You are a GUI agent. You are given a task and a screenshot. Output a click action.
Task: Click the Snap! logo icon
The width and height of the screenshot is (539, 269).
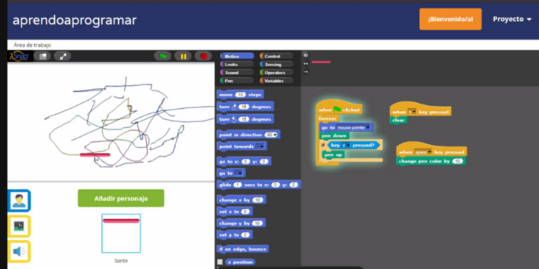coord(20,56)
